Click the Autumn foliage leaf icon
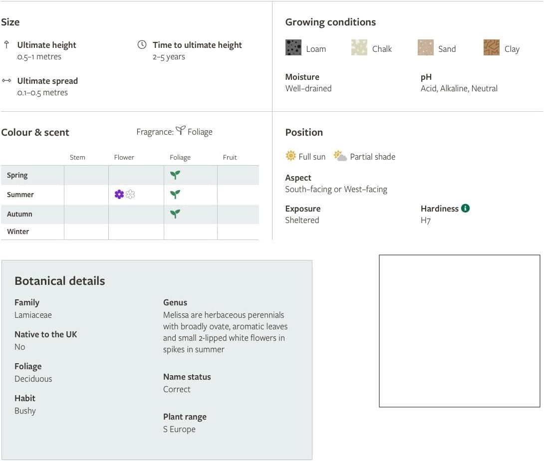Image resolution: width=544 pixels, height=461 pixels. click(x=175, y=214)
